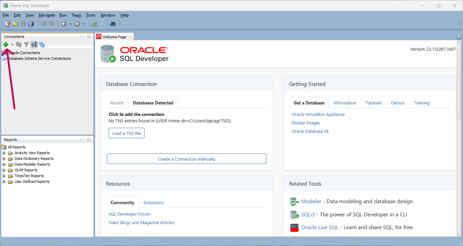Minimize the Reports panel

tap(89, 139)
